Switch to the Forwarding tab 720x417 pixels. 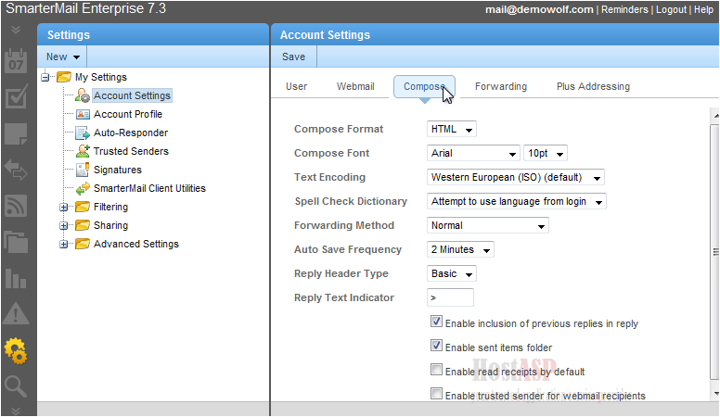tap(500, 86)
